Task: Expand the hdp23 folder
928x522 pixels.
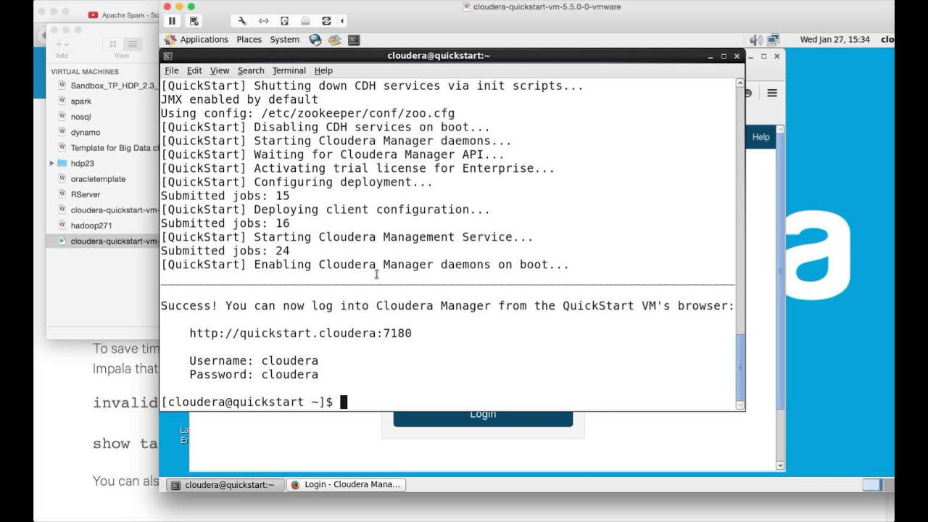Action: coord(51,164)
